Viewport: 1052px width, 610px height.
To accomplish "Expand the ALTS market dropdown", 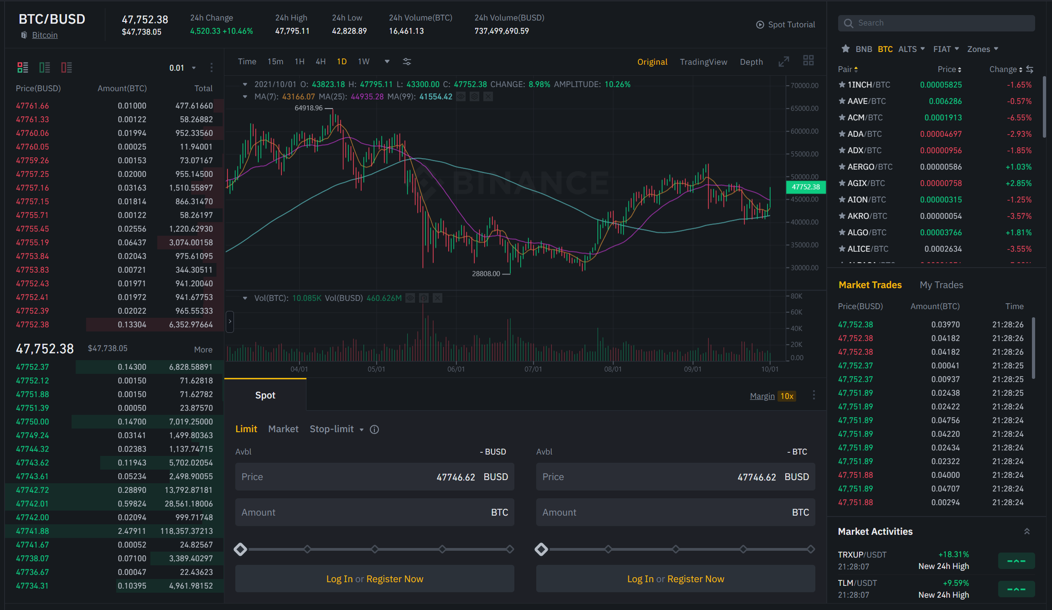I will (x=911, y=49).
